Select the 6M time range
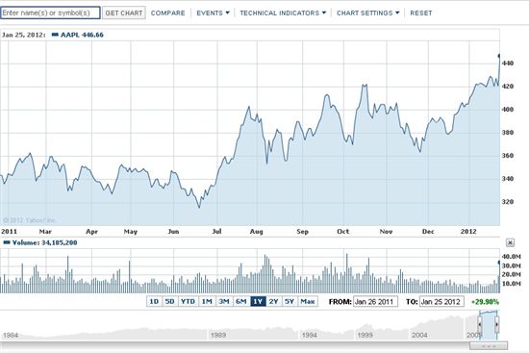 [240, 301]
